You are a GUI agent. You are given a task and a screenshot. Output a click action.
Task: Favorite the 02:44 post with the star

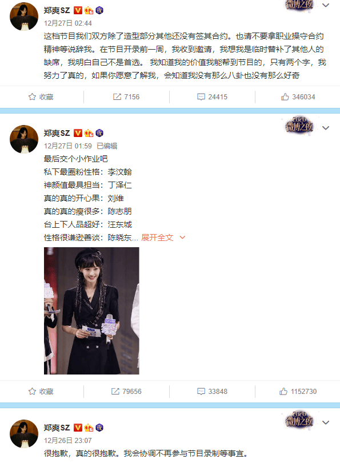coord(41,97)
